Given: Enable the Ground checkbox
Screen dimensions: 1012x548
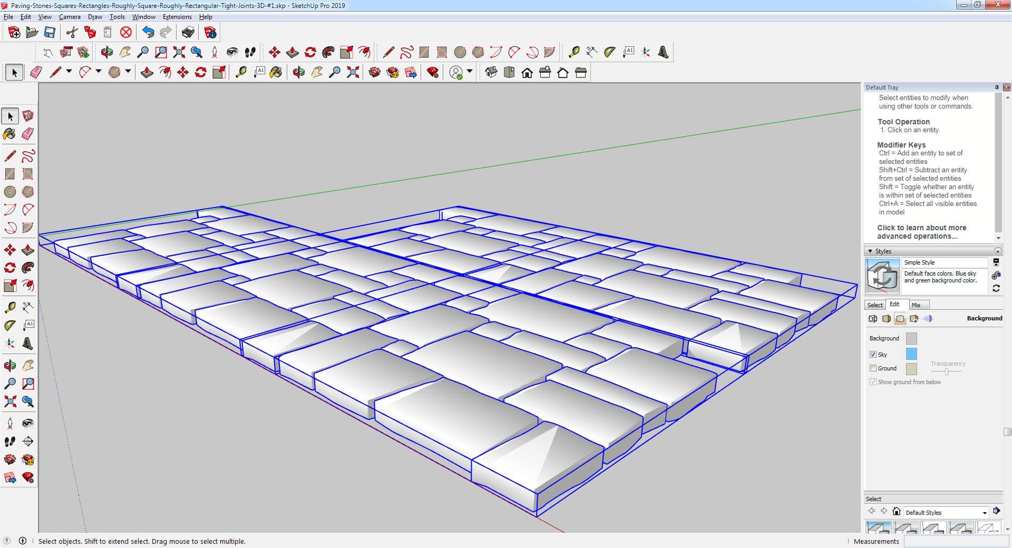Looking at the screenshot, I should click(873, 368).
